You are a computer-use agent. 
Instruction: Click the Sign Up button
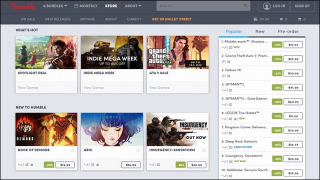(302, 6)
